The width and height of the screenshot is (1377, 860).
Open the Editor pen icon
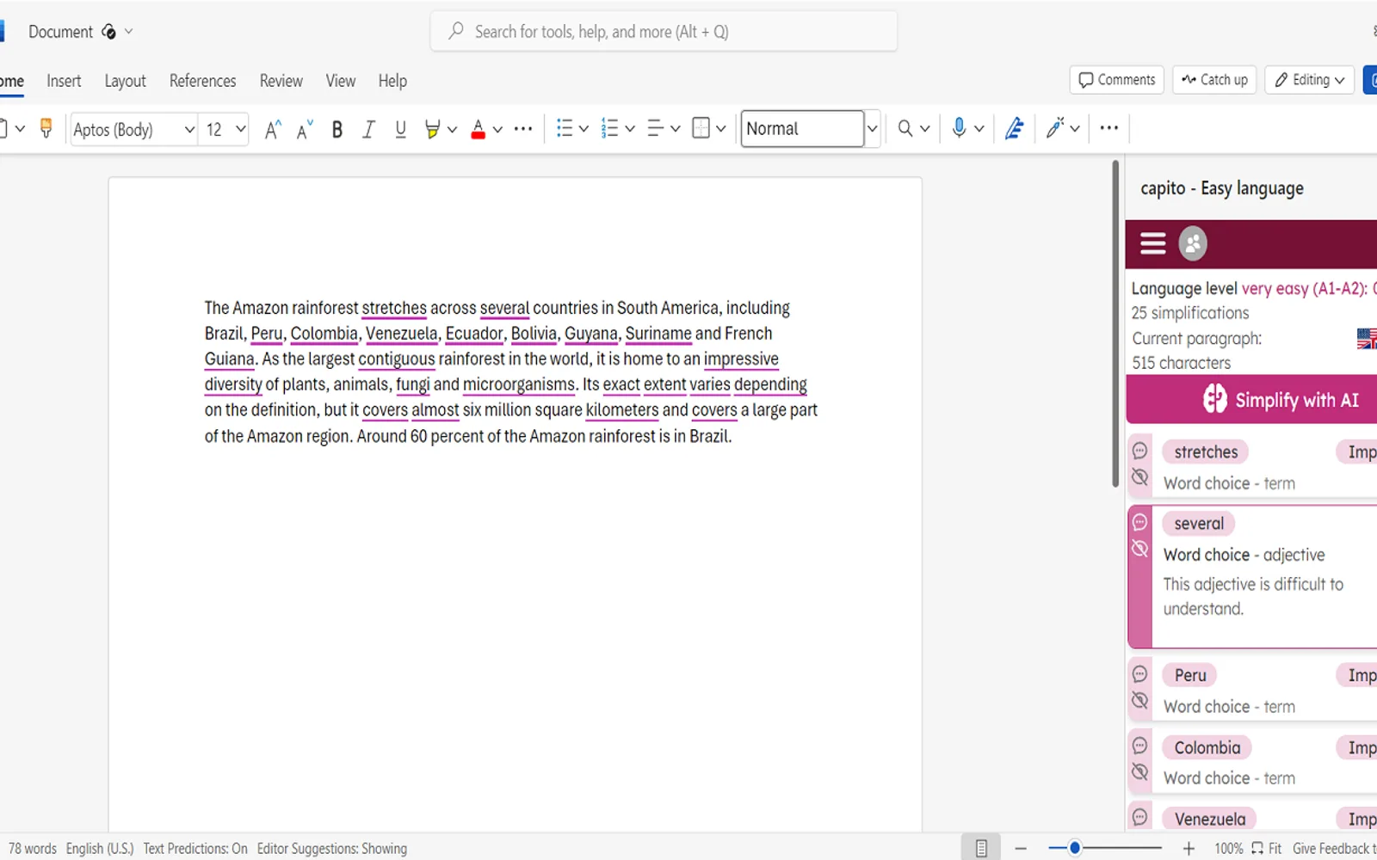pos(1015,129)
